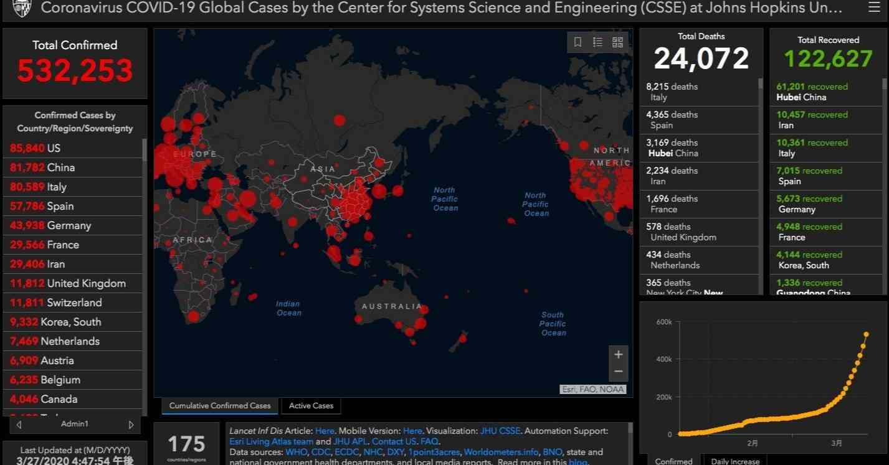Click the 10,457 recovered Iran entry
The height and width of the screenshot is (465, 889).
click(827, 120)
